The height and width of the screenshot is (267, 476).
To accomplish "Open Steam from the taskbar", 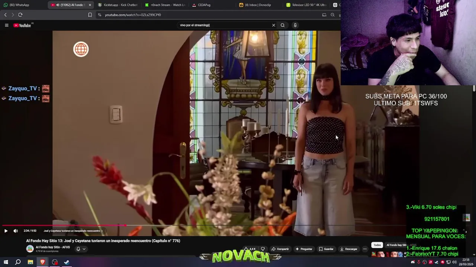I will 67,262.
